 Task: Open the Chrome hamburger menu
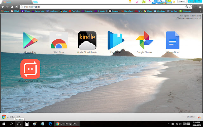tap(200, 7)
